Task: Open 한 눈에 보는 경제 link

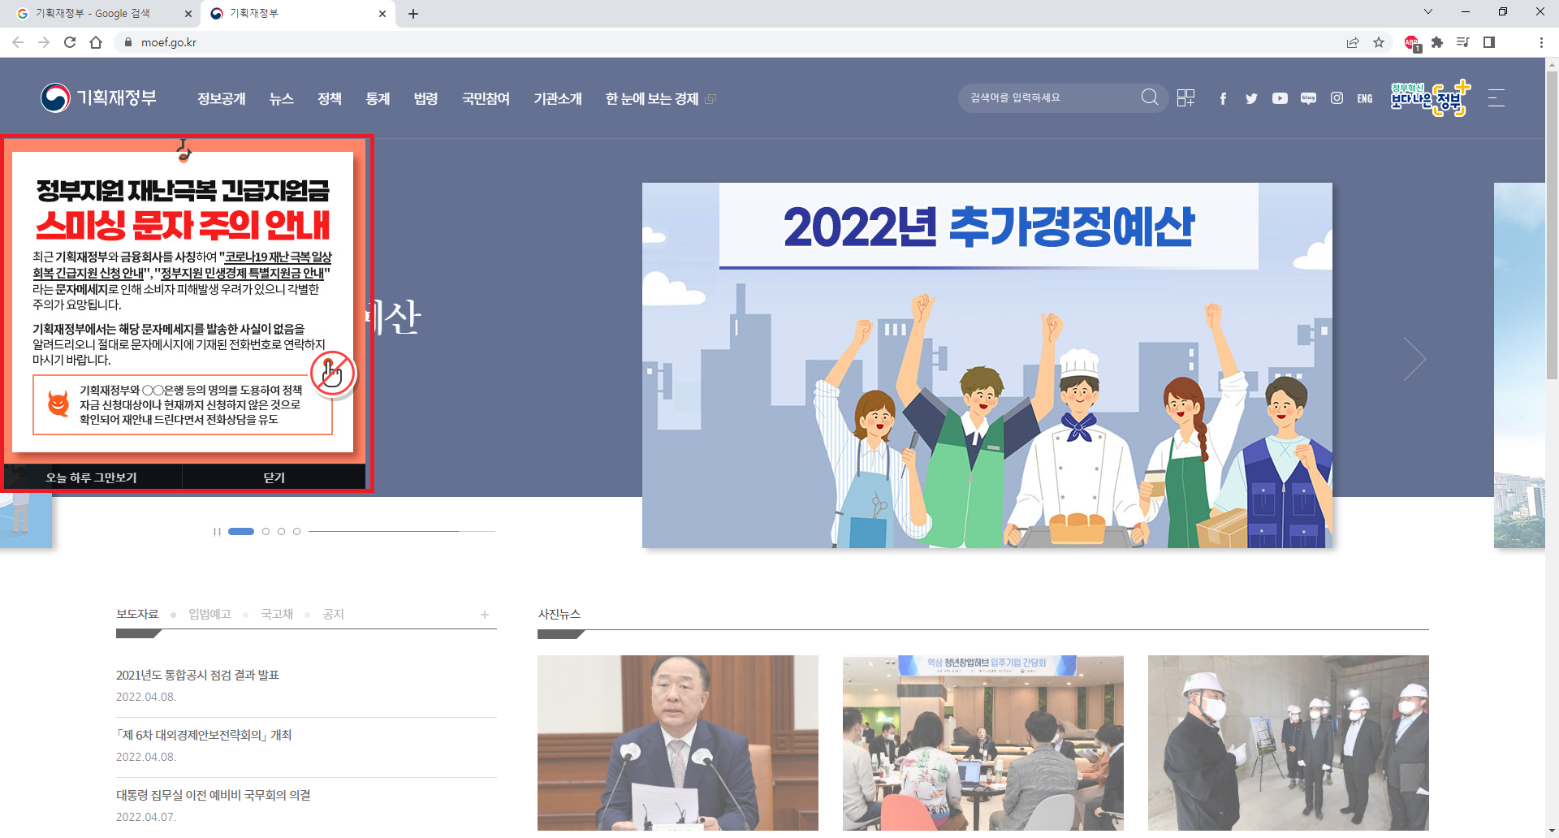Action: [660, 98]
